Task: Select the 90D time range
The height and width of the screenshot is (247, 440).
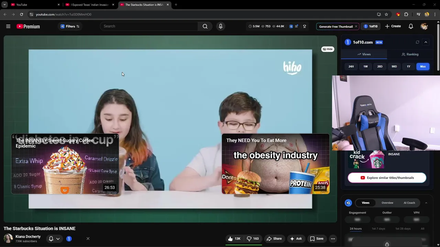Action: point(394,67)
